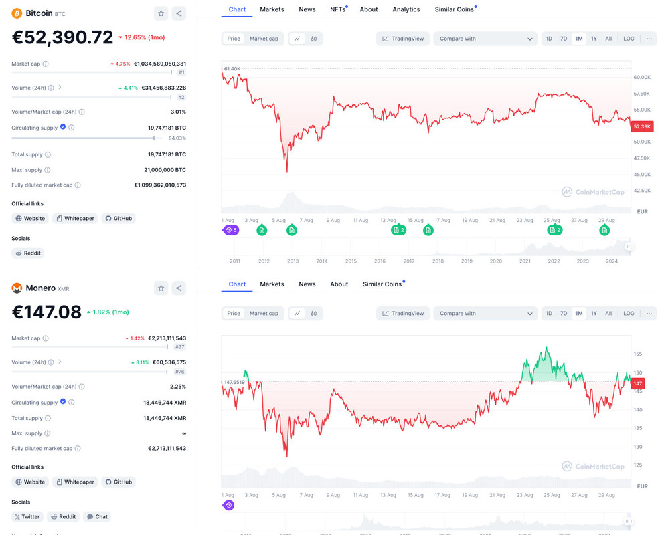The width and height of the screenshot is (660, 535).
Task: Open TradingView for Monero chart
Action: [403, 314]
